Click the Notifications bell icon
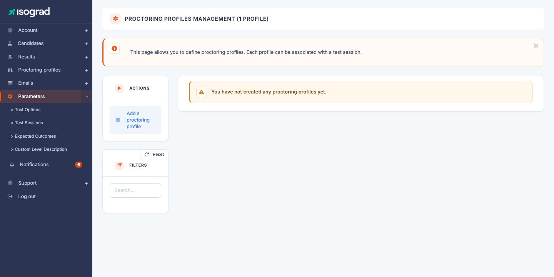The width and height of the screenshot is (554, 277). pyautogui.click(x=12, y=164)
